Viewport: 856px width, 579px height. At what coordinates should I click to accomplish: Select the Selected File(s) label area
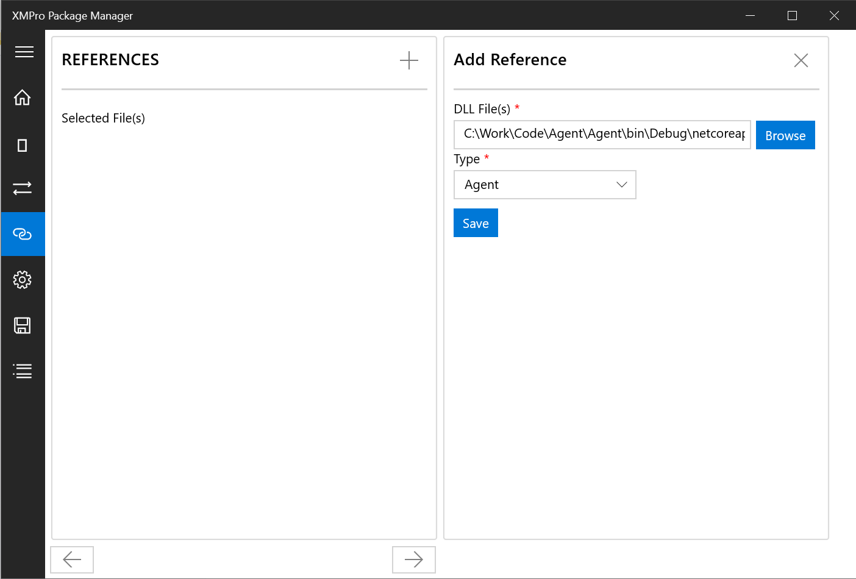(x=103, y=118)
